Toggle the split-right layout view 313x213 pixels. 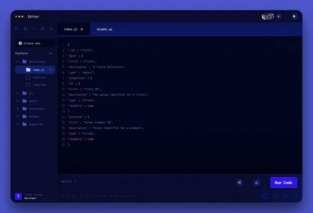[x=295, y=196]
